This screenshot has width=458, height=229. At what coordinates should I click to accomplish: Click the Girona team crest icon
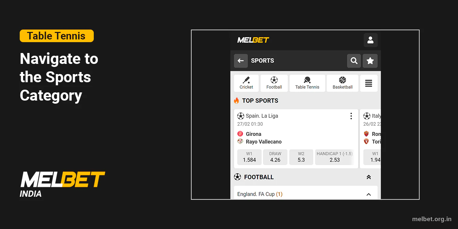240,134
